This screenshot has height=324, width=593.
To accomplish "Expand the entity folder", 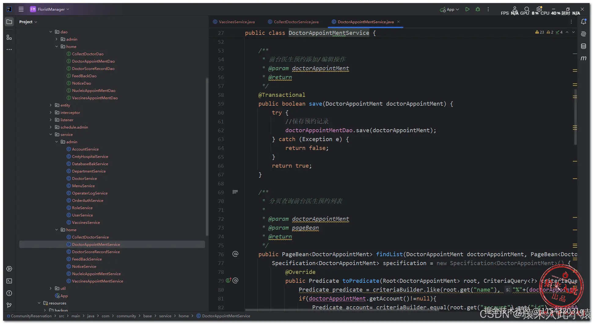I will (x=51, y=105).
